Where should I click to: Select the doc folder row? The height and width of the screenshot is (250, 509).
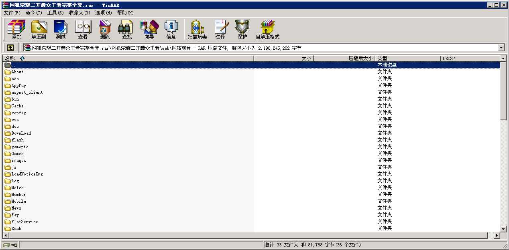tap(251, 127)
